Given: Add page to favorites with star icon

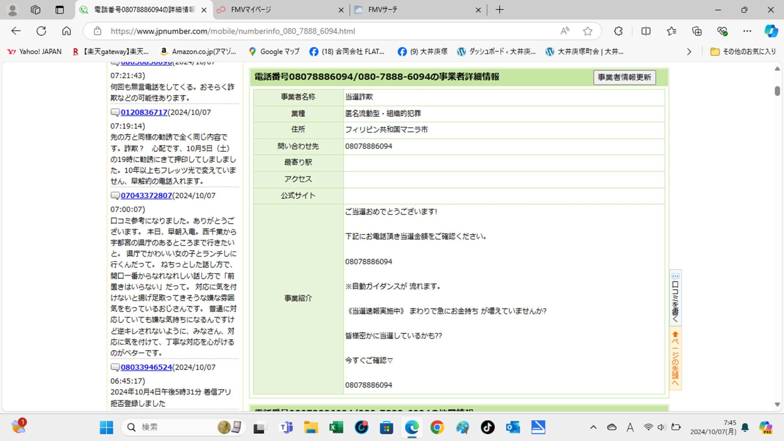Looking at the screenshot, I should point(588,31).
